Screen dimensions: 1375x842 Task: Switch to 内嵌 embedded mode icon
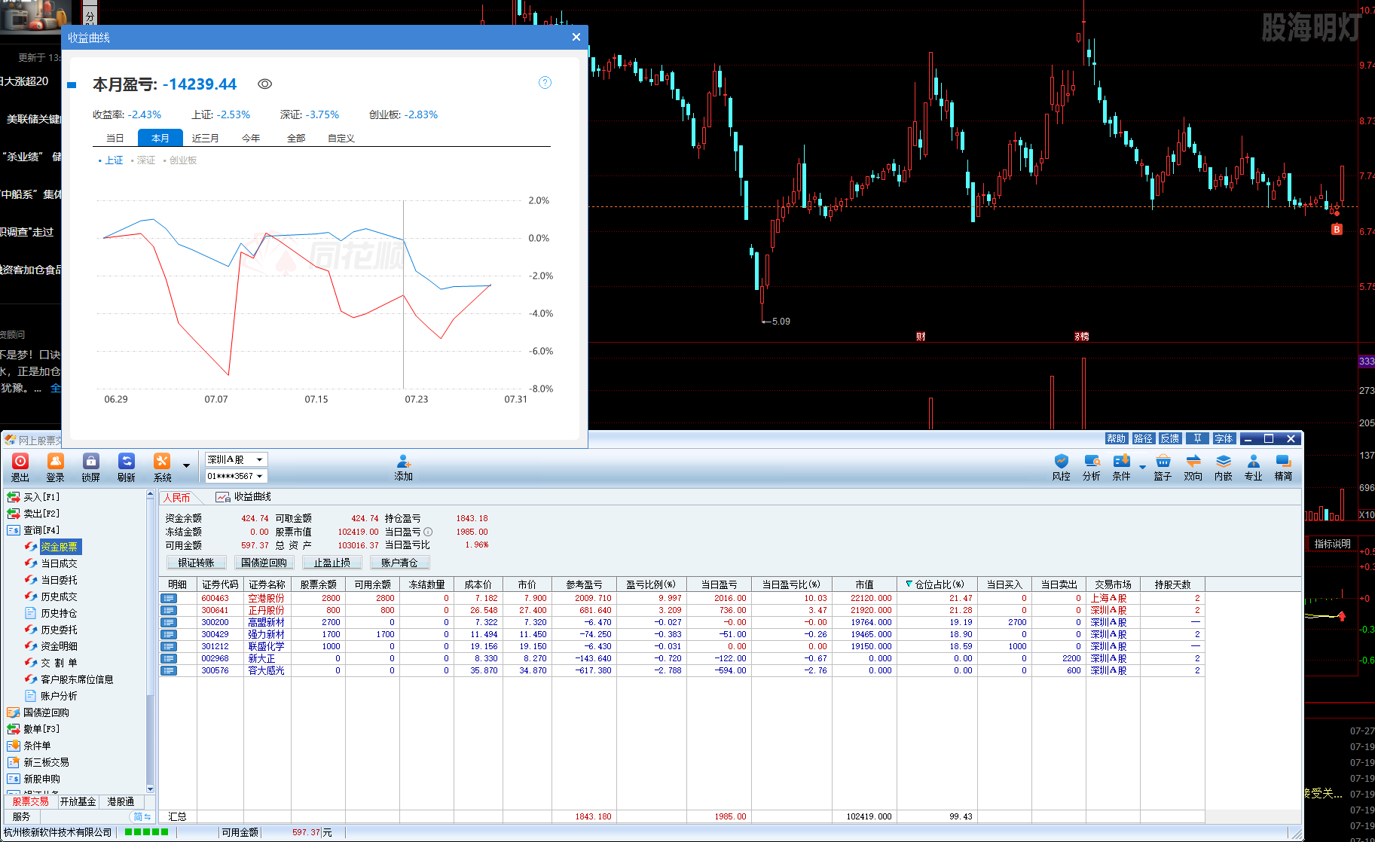1224,468
